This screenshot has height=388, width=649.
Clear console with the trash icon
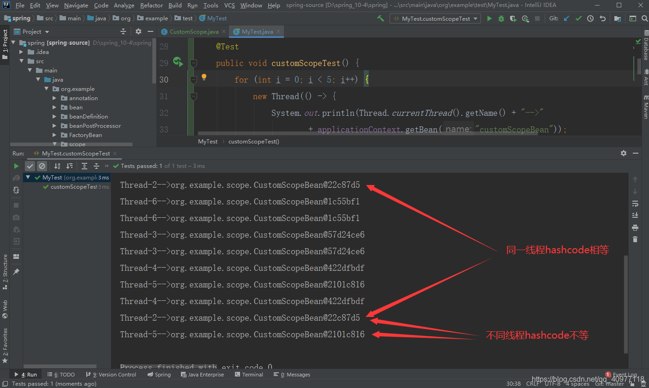coord(635,239)
